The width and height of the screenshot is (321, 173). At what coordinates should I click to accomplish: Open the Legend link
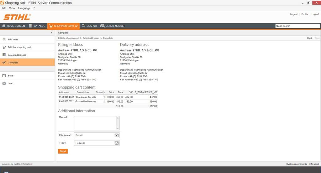(x=294, y=14)
